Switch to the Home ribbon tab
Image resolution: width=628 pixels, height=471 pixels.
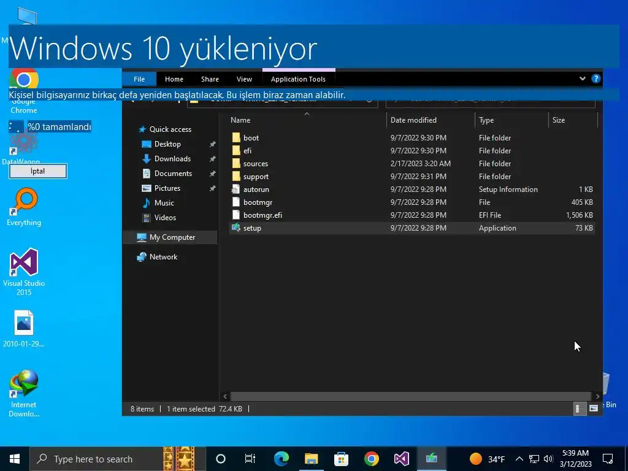click(174, 79)
